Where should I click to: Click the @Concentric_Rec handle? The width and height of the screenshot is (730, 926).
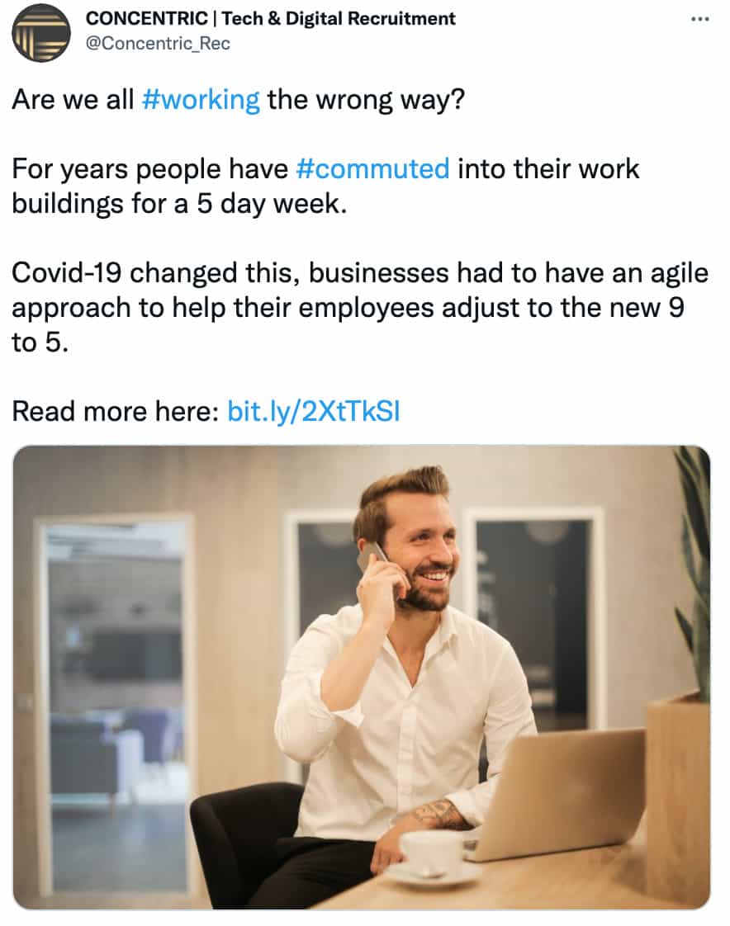point(159,44)
